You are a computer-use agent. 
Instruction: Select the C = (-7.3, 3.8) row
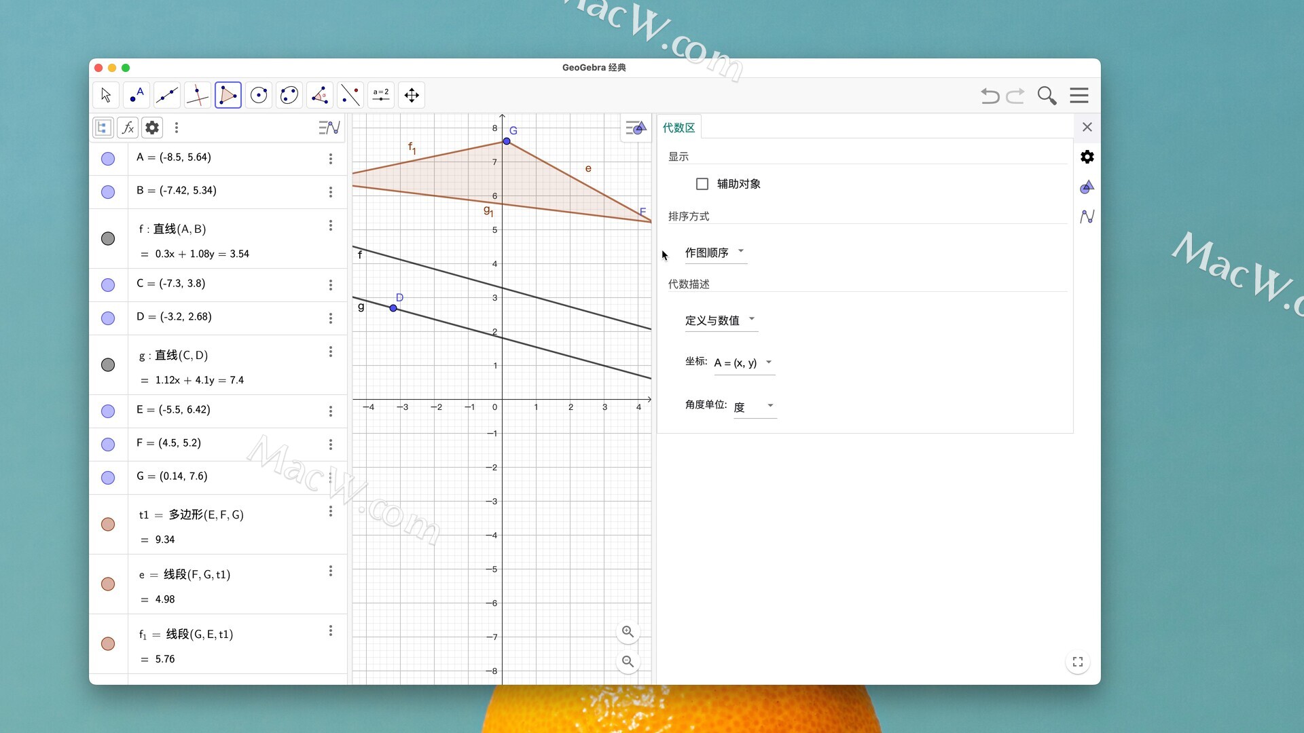click(x=238, y=285)
